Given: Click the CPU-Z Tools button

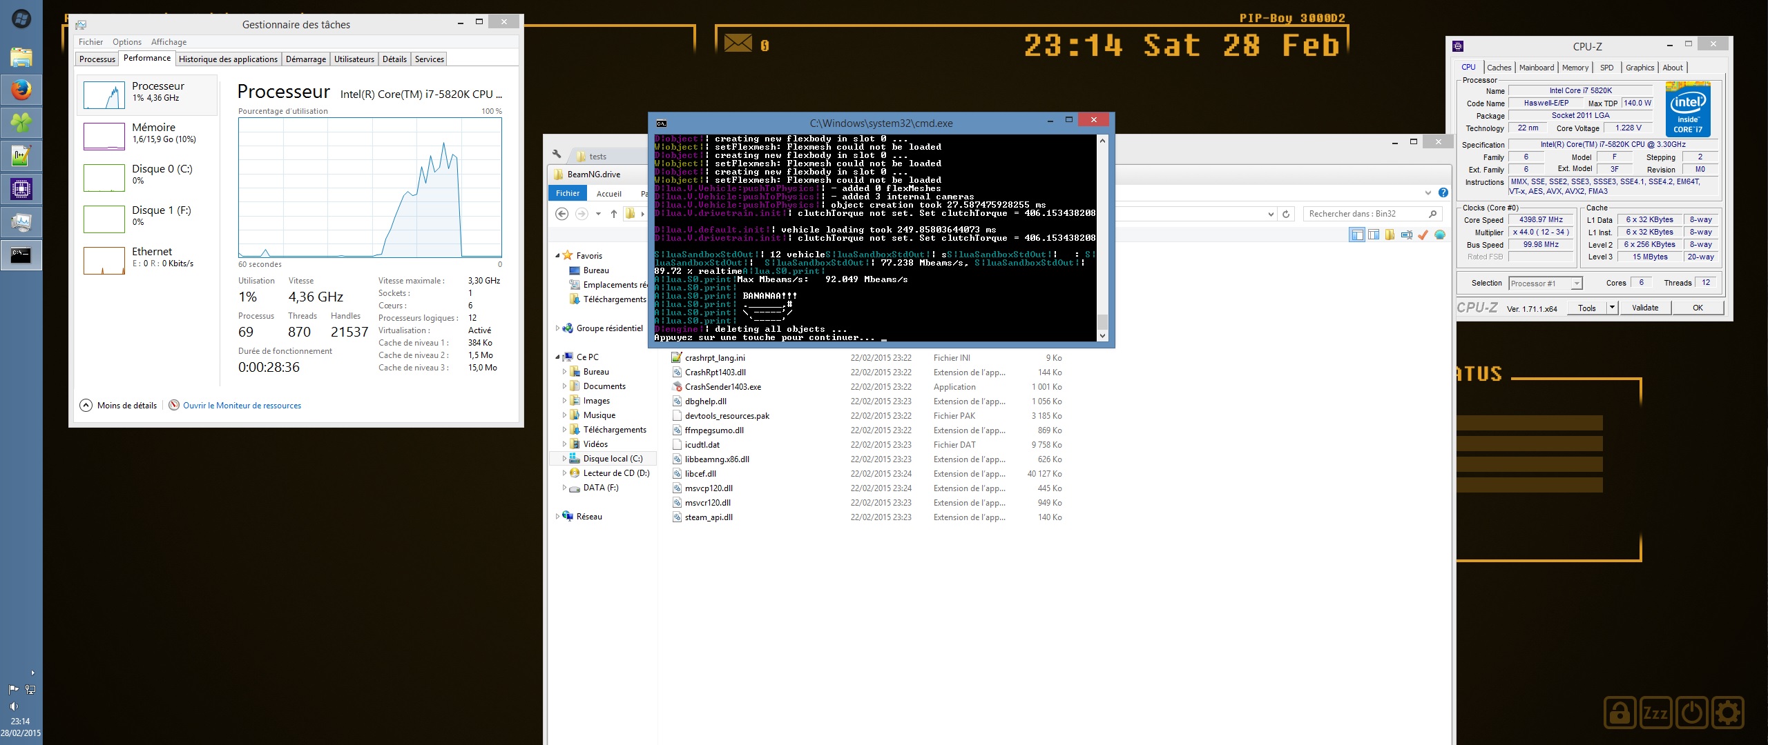Looking at the screenshot, I should (1587, 308).
